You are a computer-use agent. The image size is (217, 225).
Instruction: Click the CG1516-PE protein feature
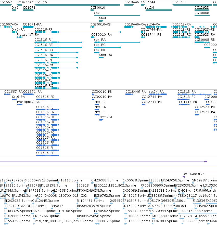click(x=47, y=155)
